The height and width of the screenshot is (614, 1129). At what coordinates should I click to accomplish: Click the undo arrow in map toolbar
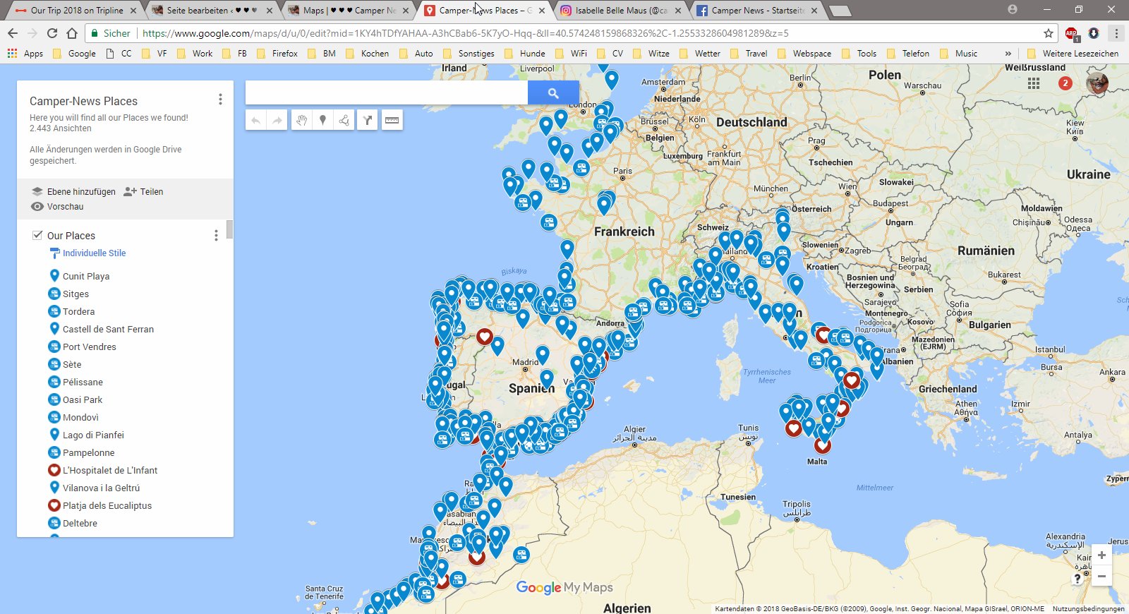coord(255,121)
